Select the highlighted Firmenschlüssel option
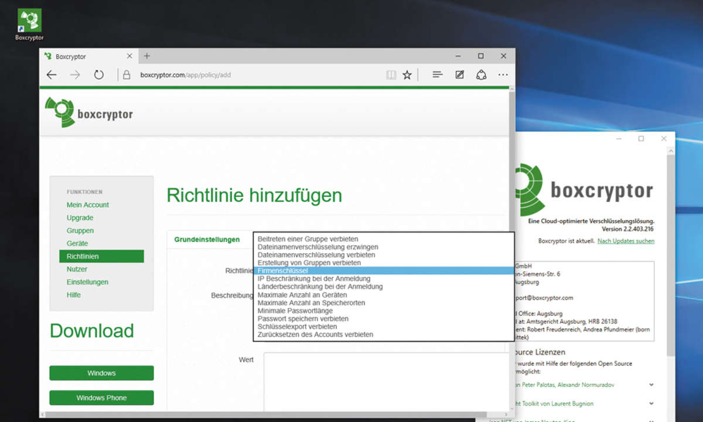This screenshot has height=422, width=703. tap(384, 271)
